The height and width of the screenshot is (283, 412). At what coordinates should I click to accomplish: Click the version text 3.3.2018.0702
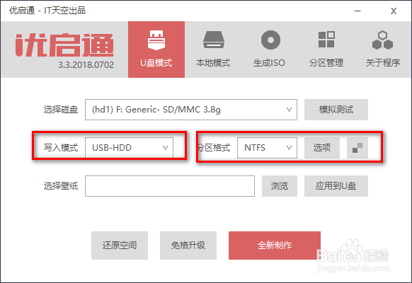86,65
